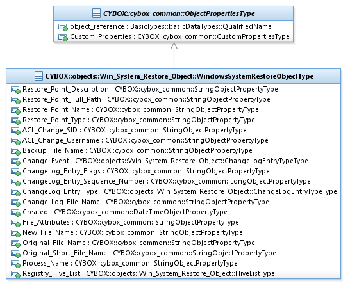
Task: Click the Process_Name property icon
Action: pos(15,264)
